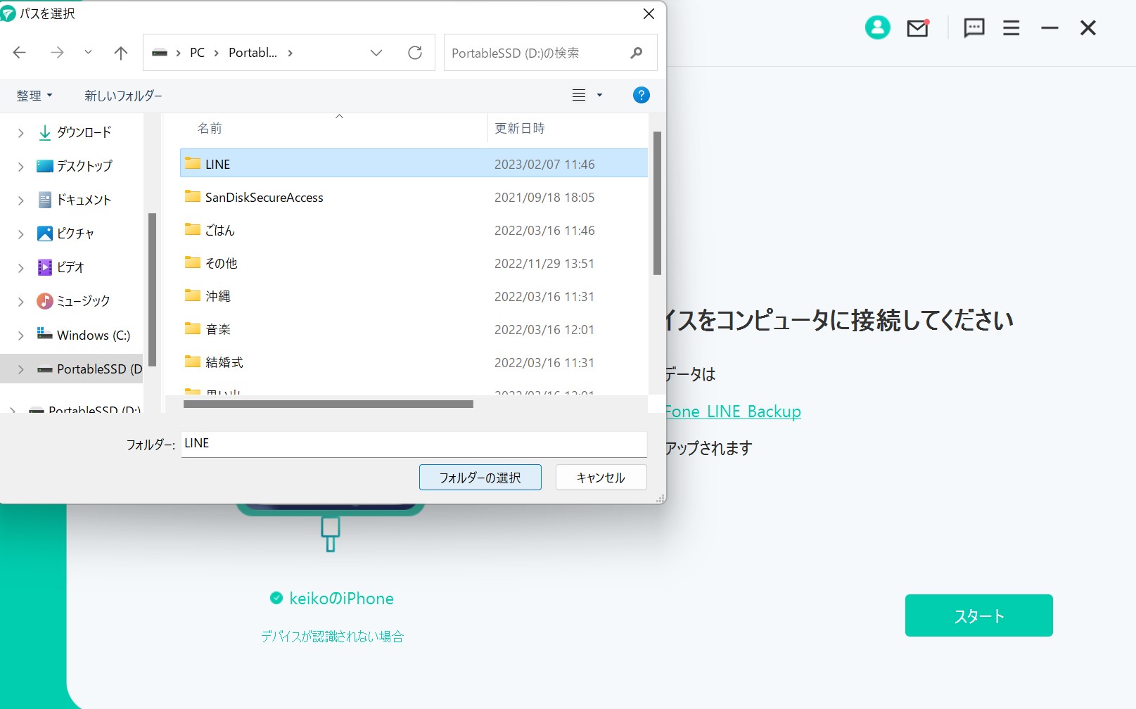This screenshot has height=709, width=1136.
Task: Open the Fone LINE Backup link
Action: point(733,411)
